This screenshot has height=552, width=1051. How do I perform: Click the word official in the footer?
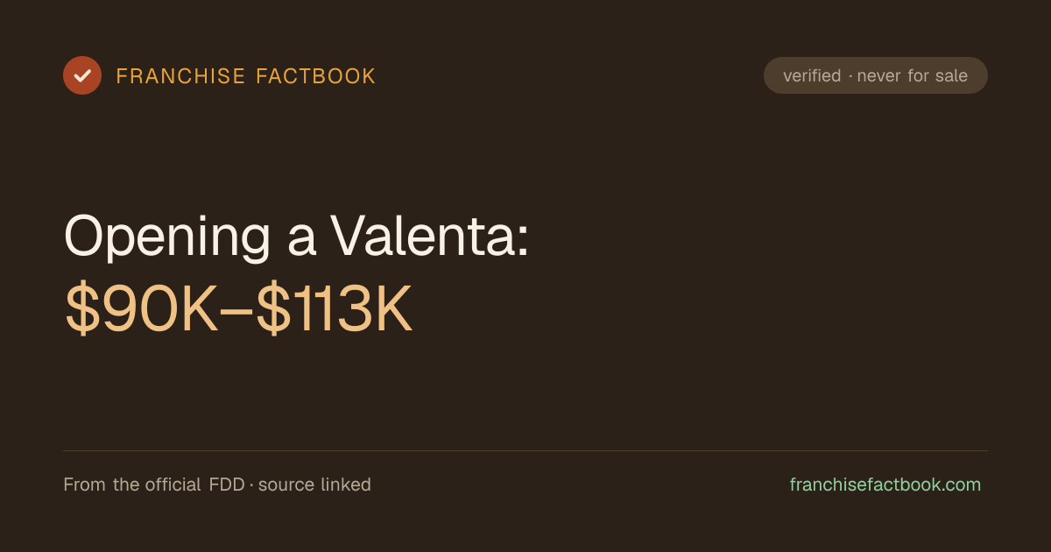(174, 485)
